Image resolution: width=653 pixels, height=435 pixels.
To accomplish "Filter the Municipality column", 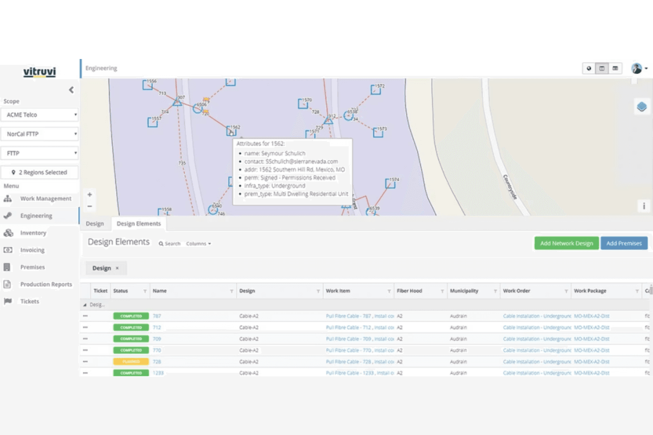I will coord(495,291).
